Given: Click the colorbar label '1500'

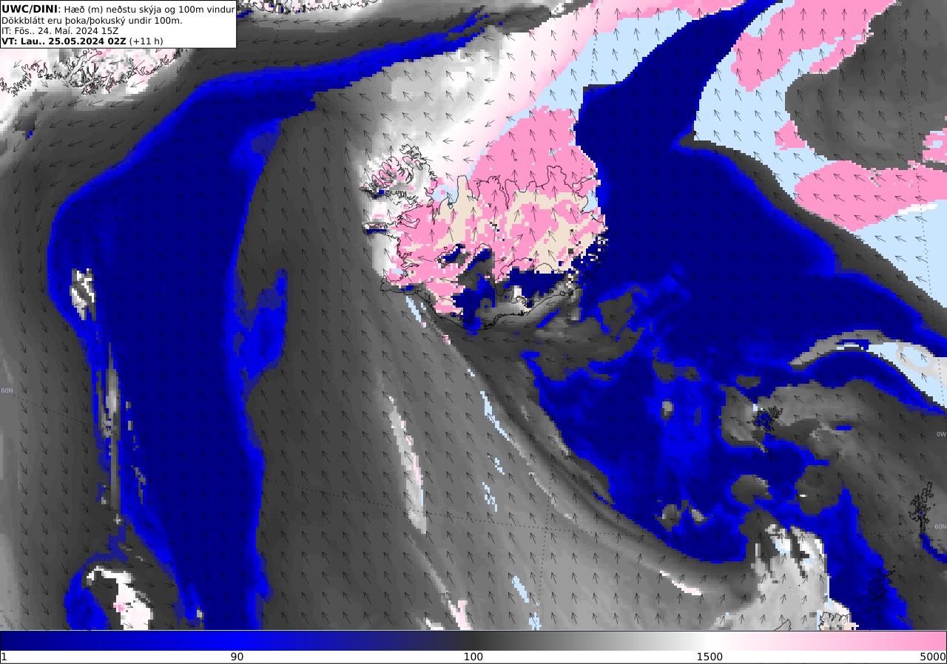Looking at the screenshot, I should click(710, 657).
